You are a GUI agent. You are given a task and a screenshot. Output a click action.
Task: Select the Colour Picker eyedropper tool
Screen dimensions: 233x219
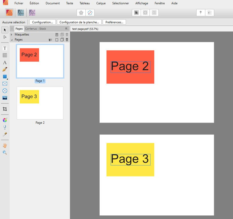pyautogui.click(x=5, y=134)
